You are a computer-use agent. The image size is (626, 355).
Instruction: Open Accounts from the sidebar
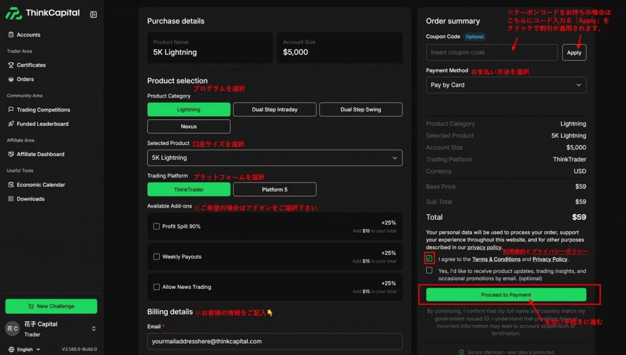[28, 35]
